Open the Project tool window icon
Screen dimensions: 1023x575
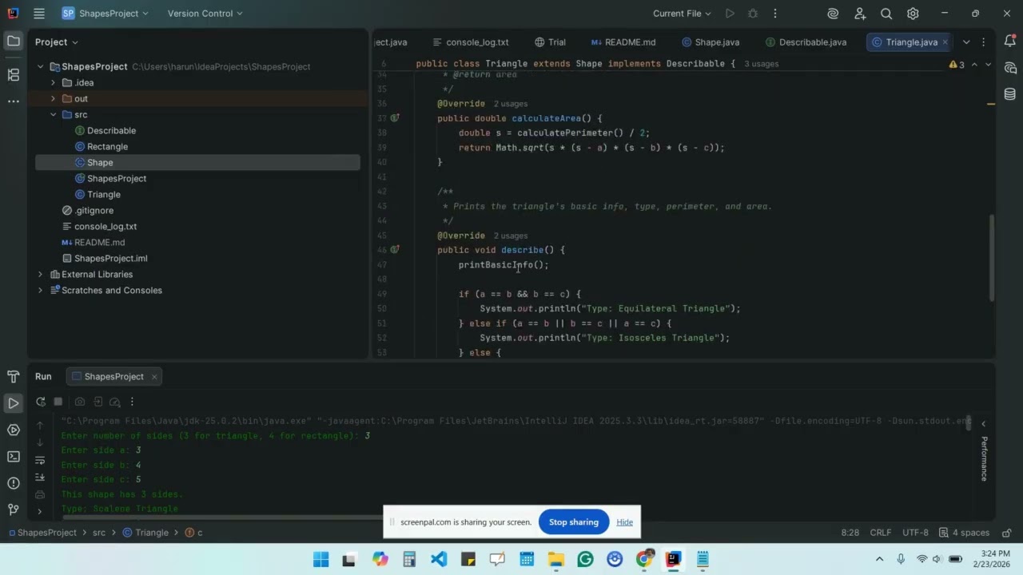[x=13, y=42]
